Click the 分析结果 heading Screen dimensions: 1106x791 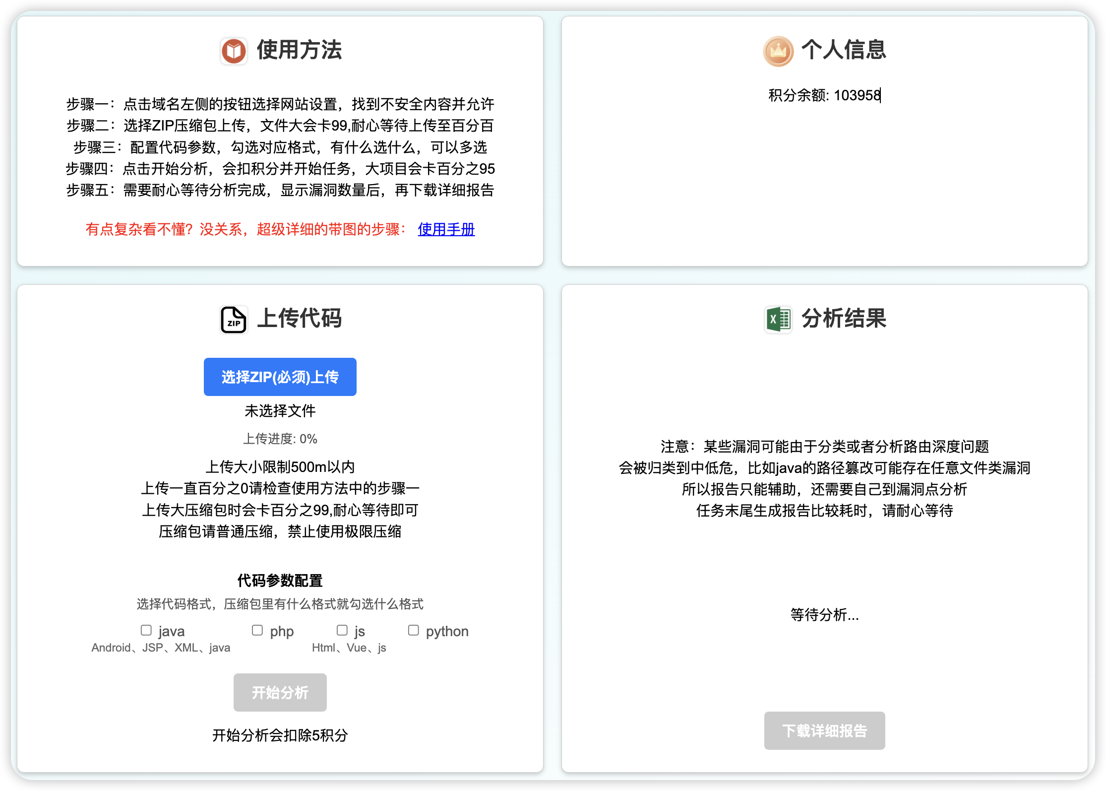click(x=844, y=319)
